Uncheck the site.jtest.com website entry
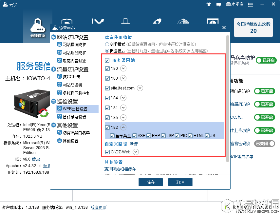 (107, 88)
